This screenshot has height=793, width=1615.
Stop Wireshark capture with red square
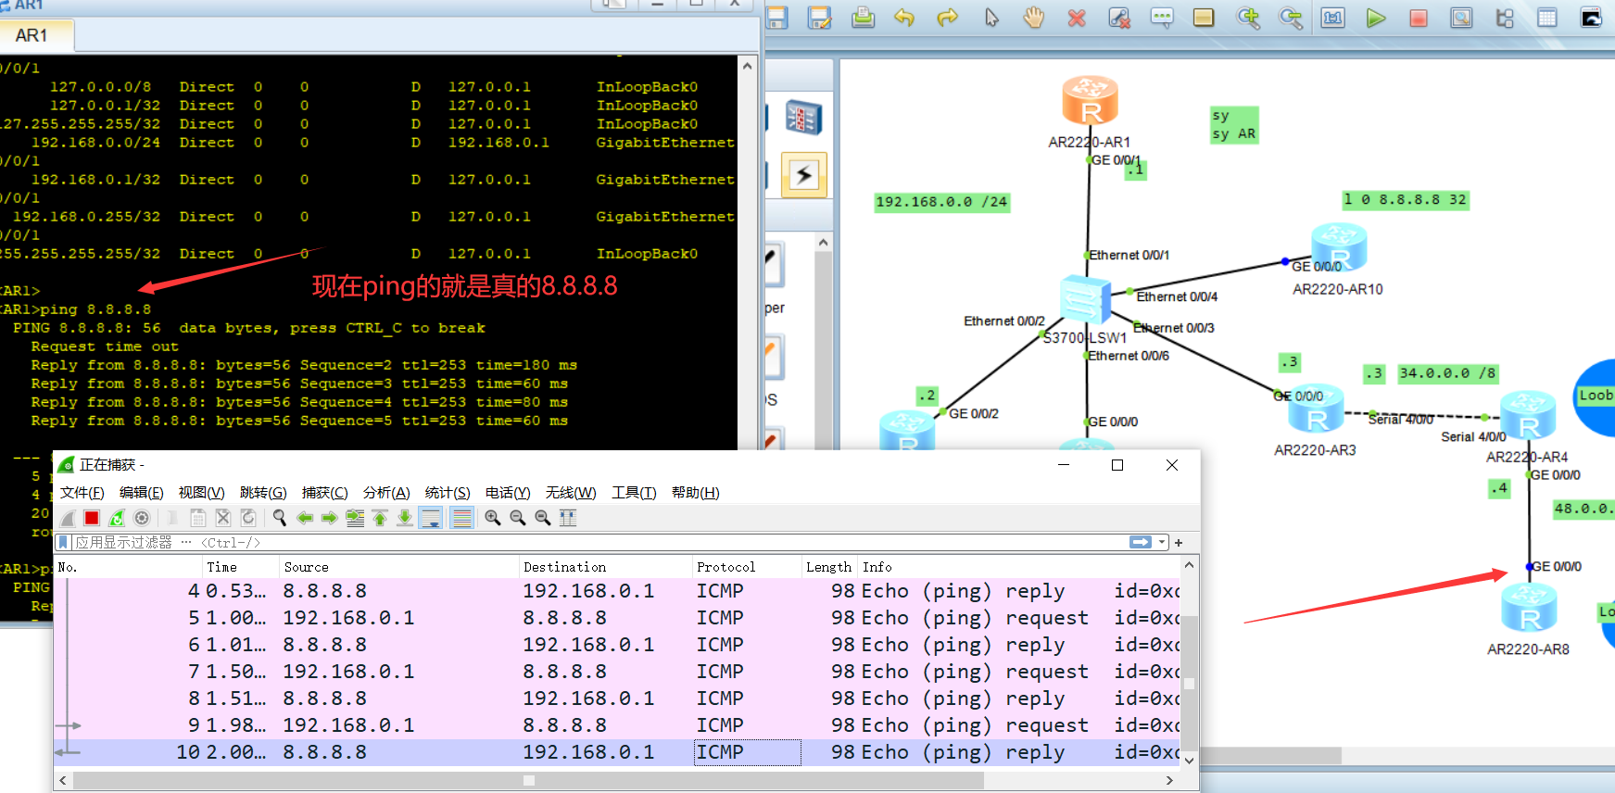[92, 518]
